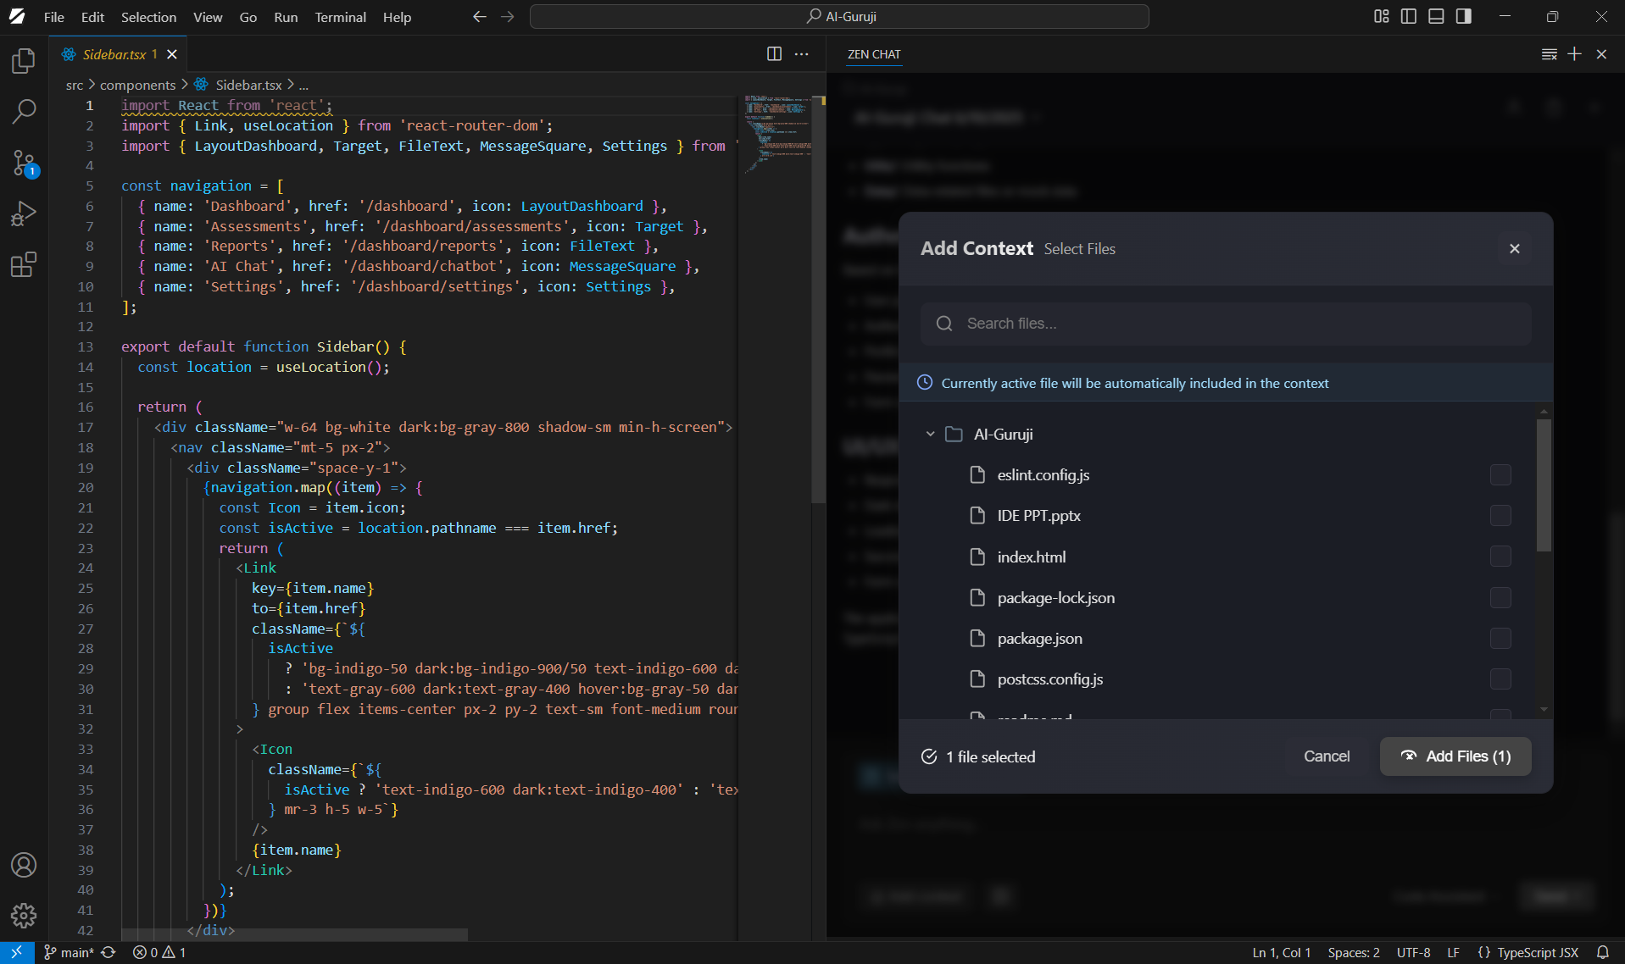This screenshot has height=964, width=1625.
Task: Open editor More Actions ellipsis menu
Action: click(x=801, y=54)
